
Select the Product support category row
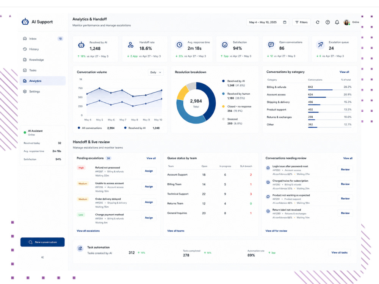pyautogui.click(x=309, y=110)
